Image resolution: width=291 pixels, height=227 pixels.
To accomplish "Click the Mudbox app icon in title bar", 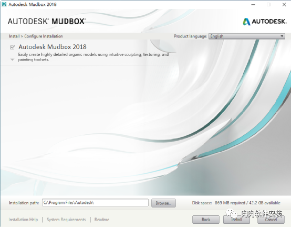I will (x=4, y=4).
